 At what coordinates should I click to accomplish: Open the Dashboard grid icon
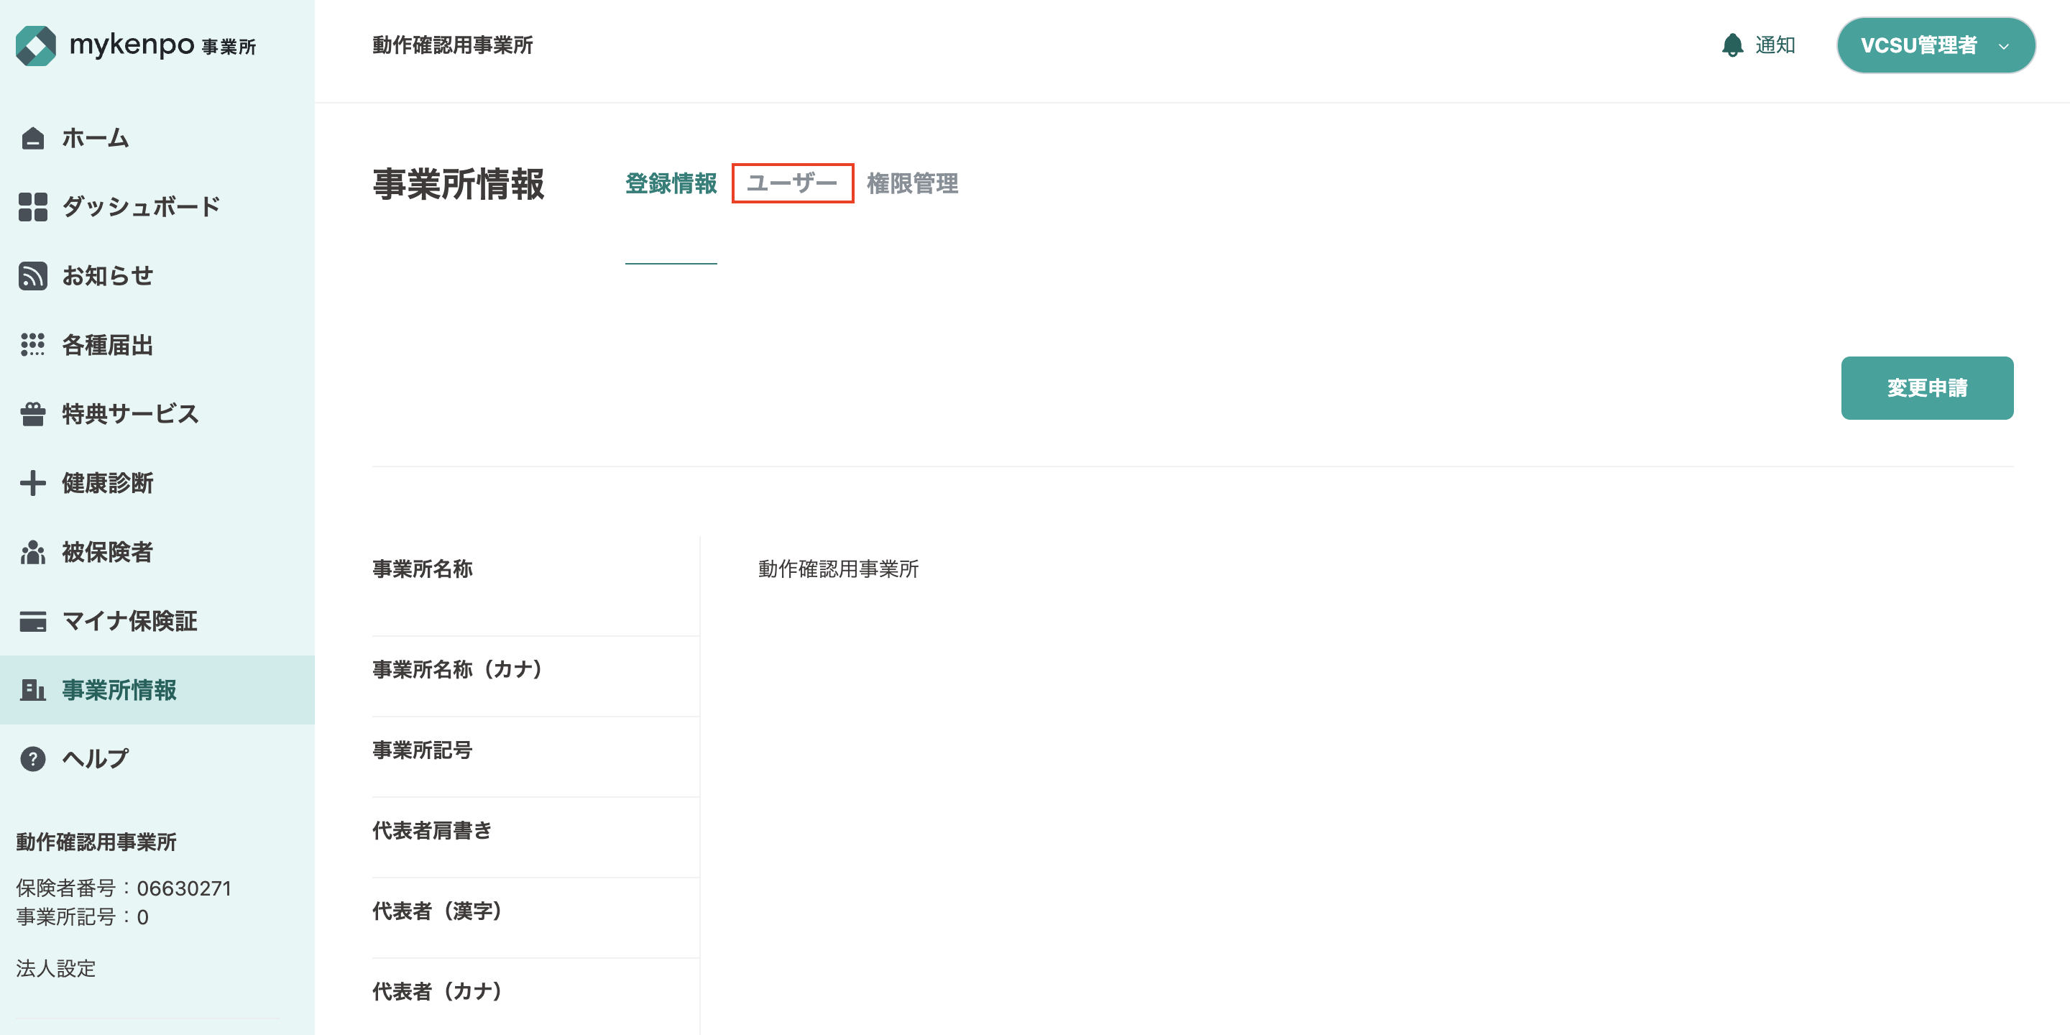(x=33, y=206)
